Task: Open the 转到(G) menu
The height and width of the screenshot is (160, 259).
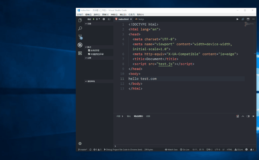Action: point(114,15)
